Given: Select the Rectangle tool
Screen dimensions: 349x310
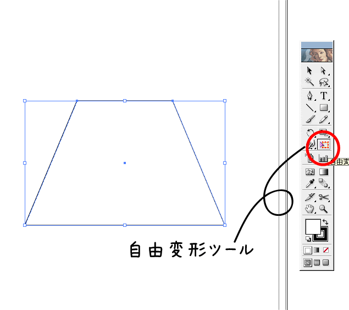Looking at the screenshot, I should [324, 108].
